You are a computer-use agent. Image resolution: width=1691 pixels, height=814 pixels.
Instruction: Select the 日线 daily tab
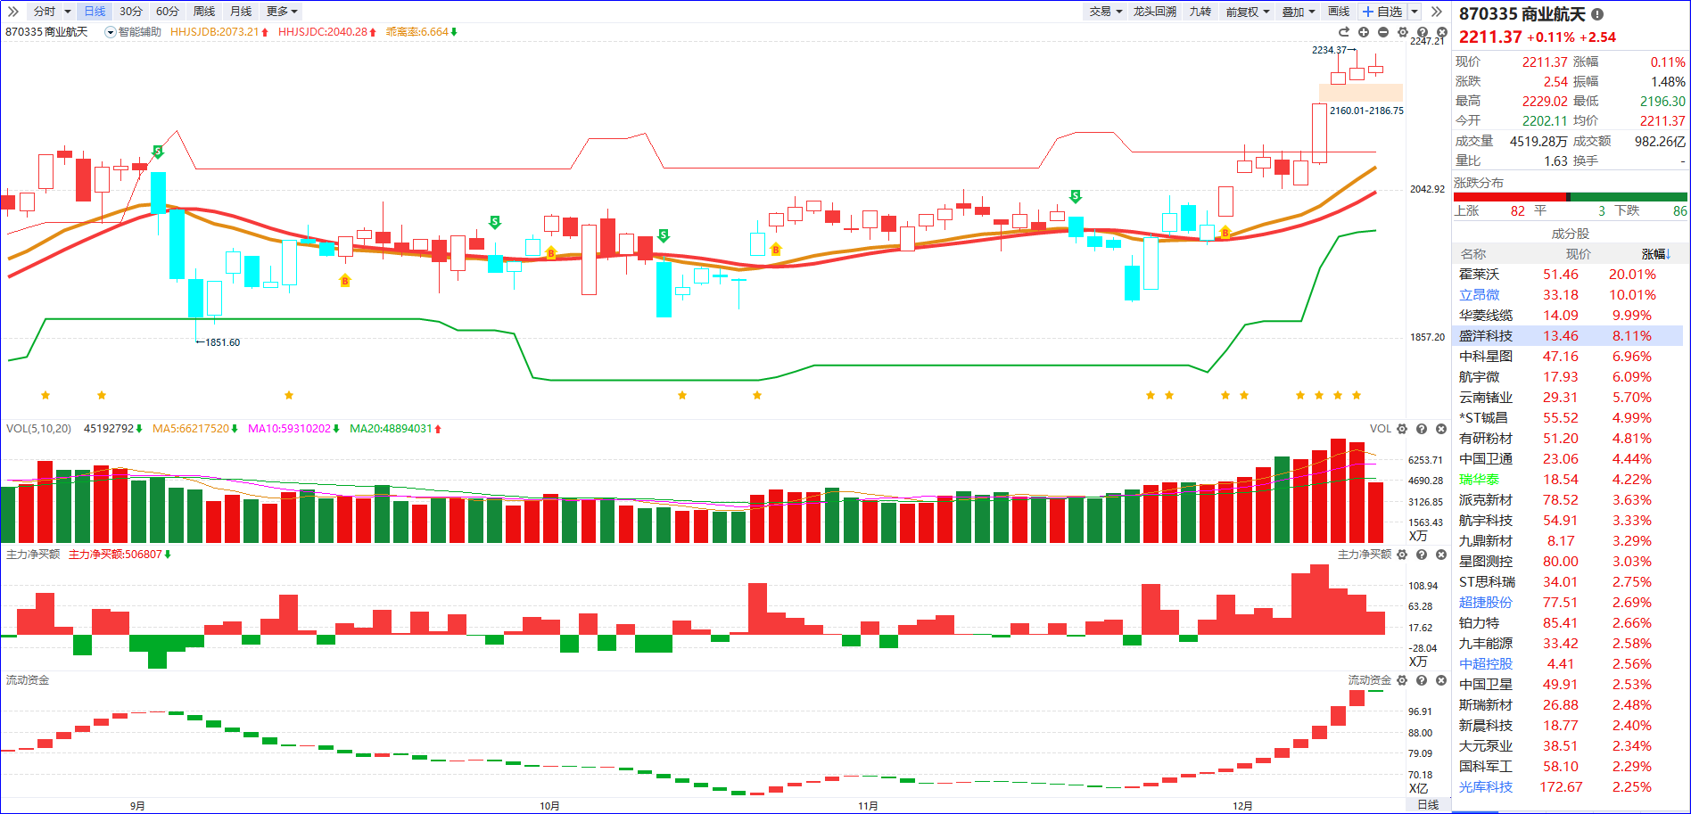[95, 12]
